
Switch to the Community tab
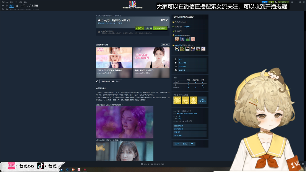(23, 6)
